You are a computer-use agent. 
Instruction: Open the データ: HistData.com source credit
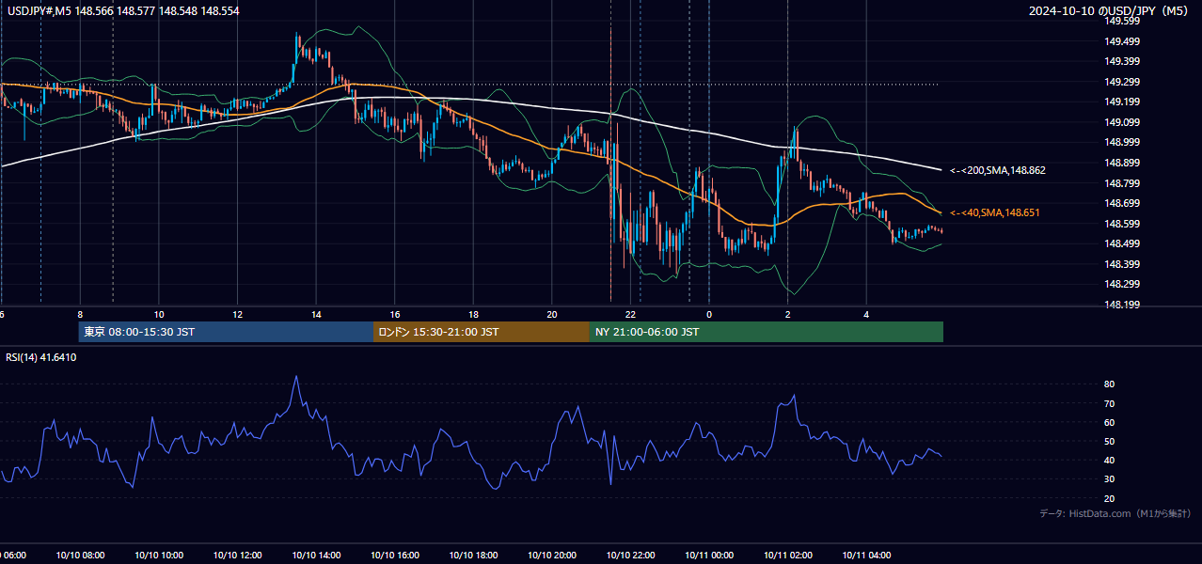(x=1115, y=513)
